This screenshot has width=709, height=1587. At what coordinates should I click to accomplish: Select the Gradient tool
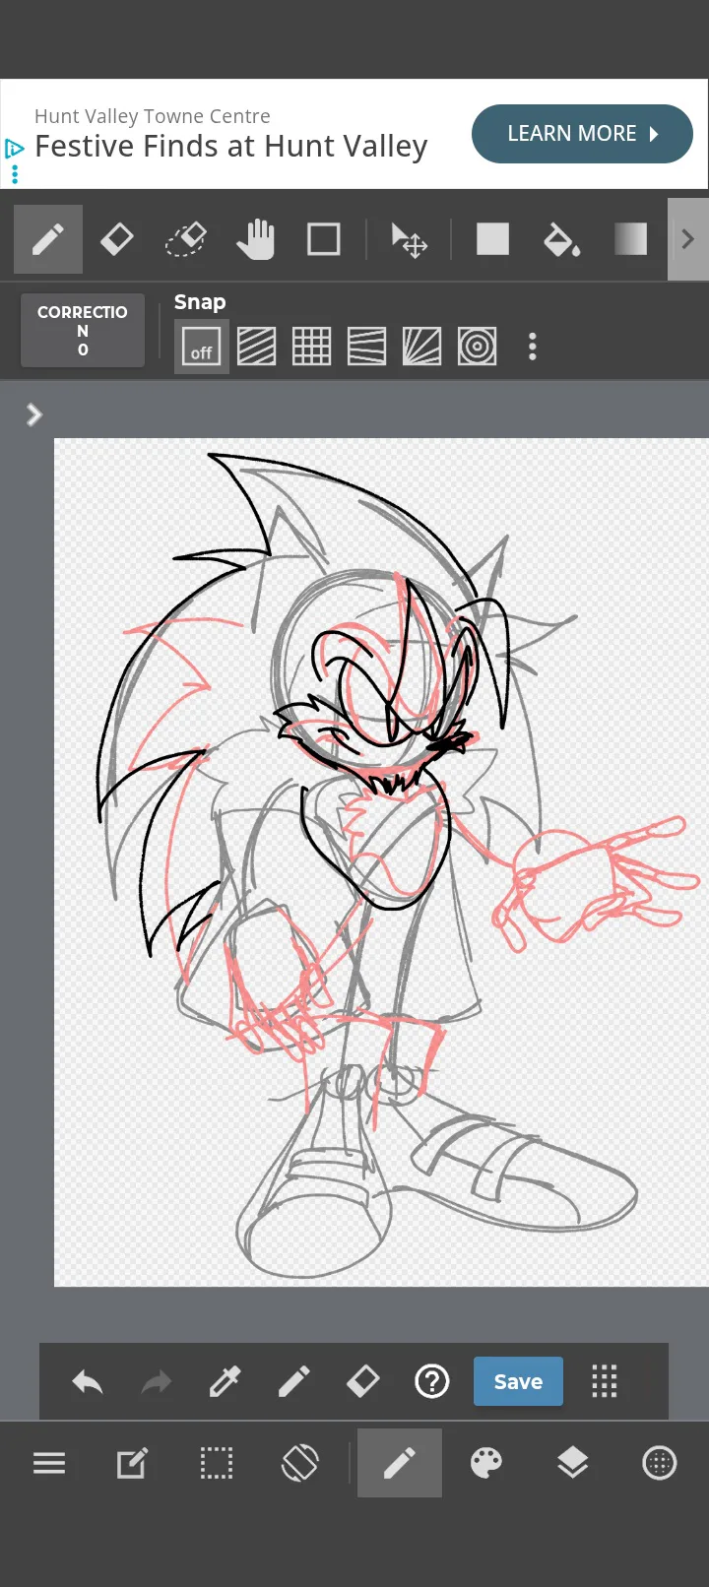[x=630, y=239]
